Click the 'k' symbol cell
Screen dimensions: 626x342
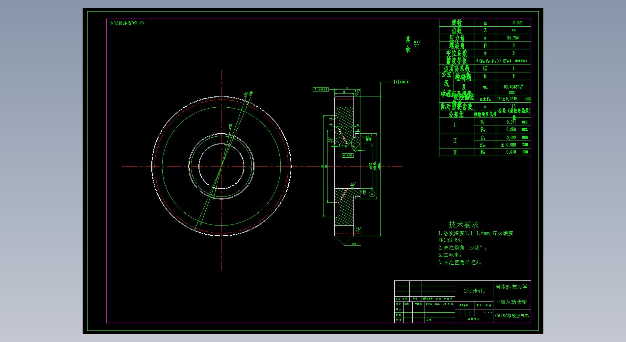pyautogui.click(x=485, y=76)
